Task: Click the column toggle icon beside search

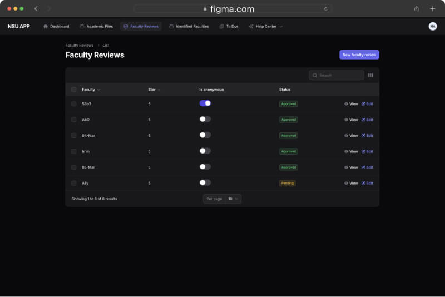Action: pyautogui.click(x=370, y=75)
